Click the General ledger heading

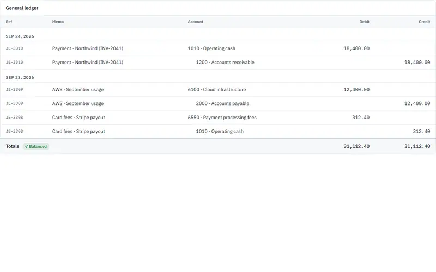[22, 8]
